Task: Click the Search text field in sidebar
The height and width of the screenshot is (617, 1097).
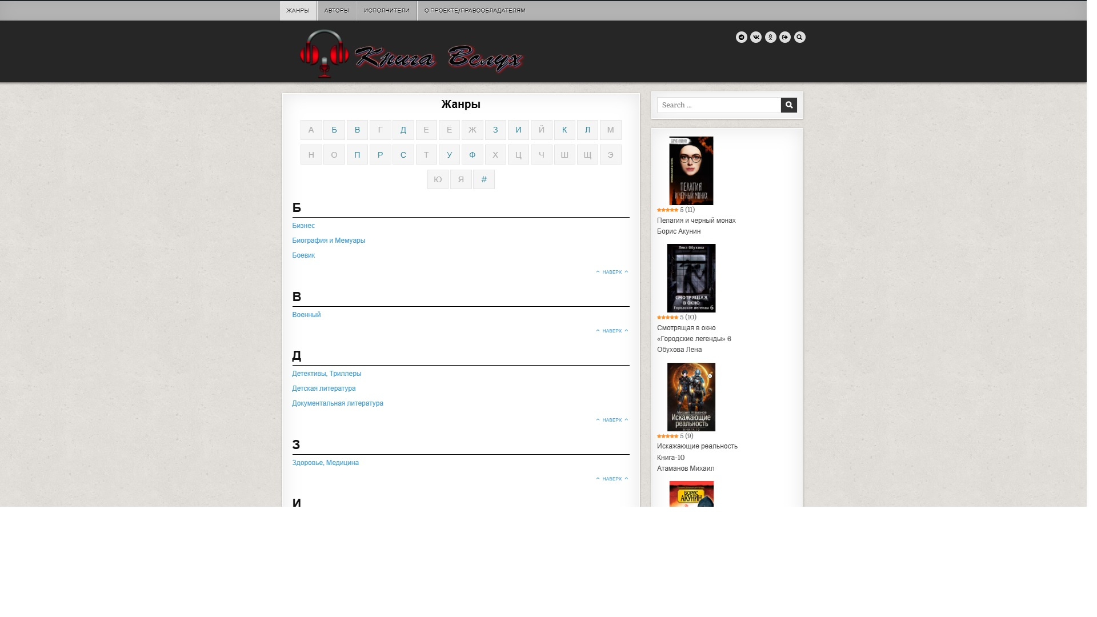Action: click(719, 105)
